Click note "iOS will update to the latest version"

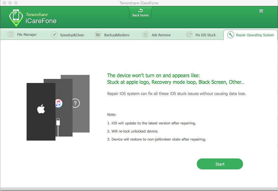click(152, 123)
